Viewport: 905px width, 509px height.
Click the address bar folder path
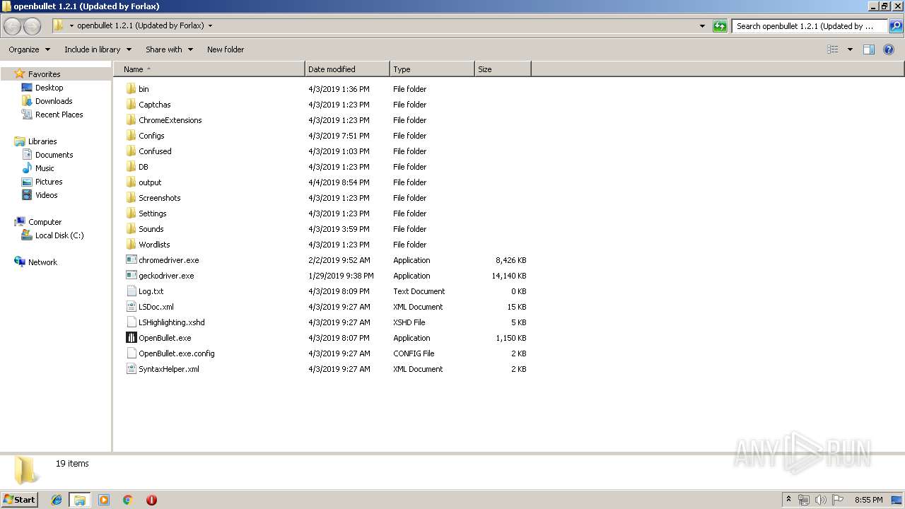140,25
